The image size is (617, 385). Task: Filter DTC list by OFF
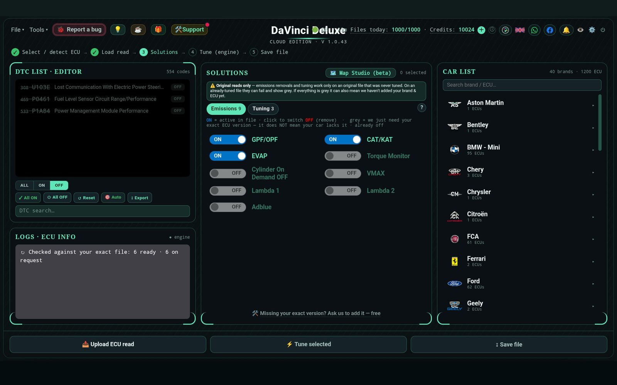59,186
